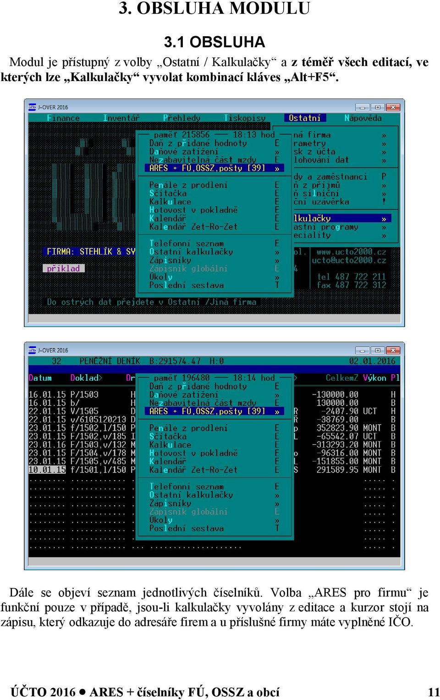
Task: Open Telefonní seznam in Finance window popup
Action: [x=187, y=243]
